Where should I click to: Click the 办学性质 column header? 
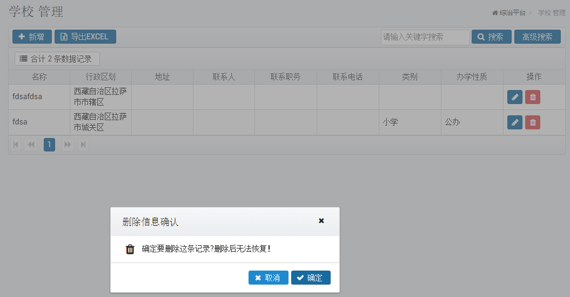tap(472, 77)
